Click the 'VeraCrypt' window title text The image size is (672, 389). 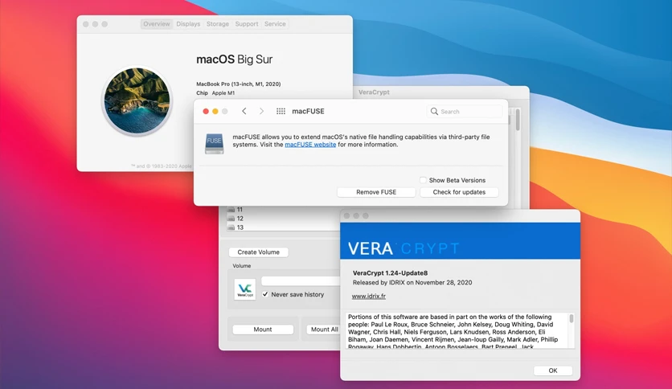(374, 92)
